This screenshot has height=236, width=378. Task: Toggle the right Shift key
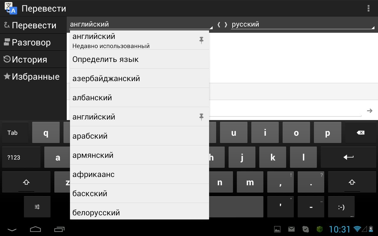(351, 182)
